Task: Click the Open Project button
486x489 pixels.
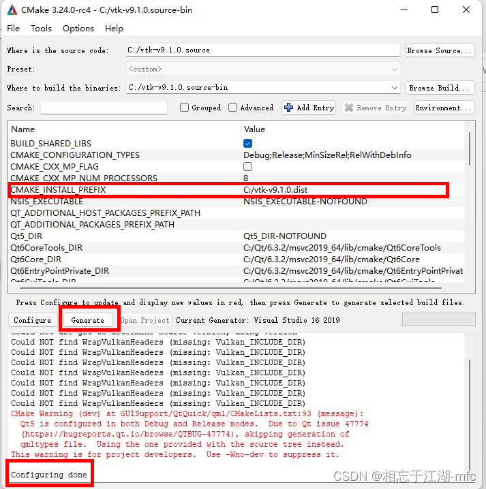Action: point(145,320)
